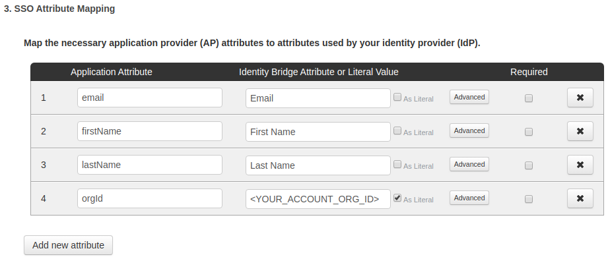Viewport: 610px width, 261px height.
Task: Select the orgId application attribute field
Action: (150, 198)
